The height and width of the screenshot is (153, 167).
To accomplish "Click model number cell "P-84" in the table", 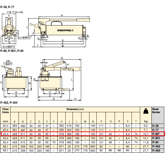I will coord(155,142).
